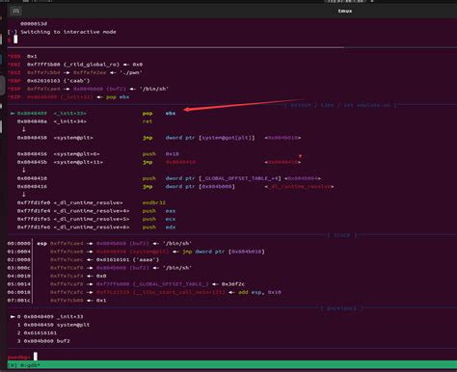Click the new tab icon in terminal header
The height and width of the screenshot is (372, 457).
(x=15, y=12)
